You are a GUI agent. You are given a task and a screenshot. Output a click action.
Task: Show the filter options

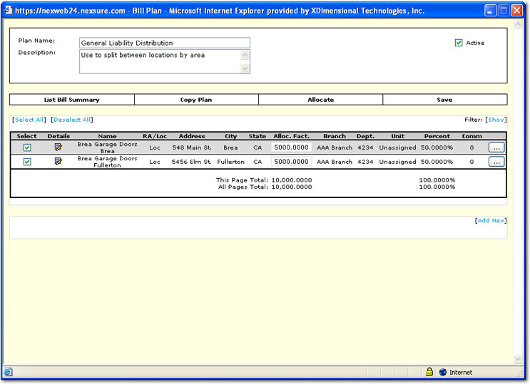(496, 120)
